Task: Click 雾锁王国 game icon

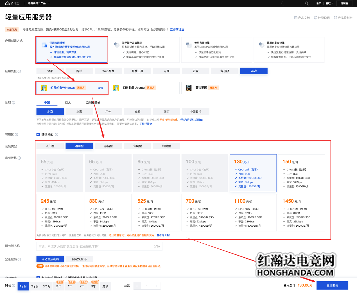Action: [189, 88]
